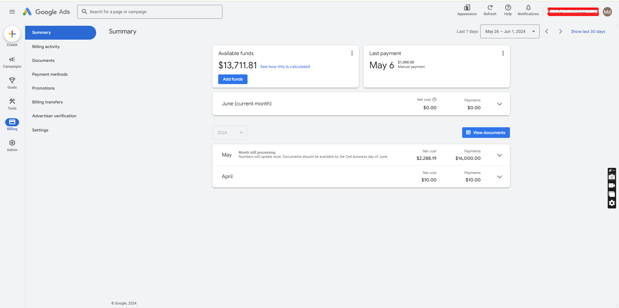Viewport: 619px width, 308px height.
Task: Expand the June current month row
Action: coord(499,104)
